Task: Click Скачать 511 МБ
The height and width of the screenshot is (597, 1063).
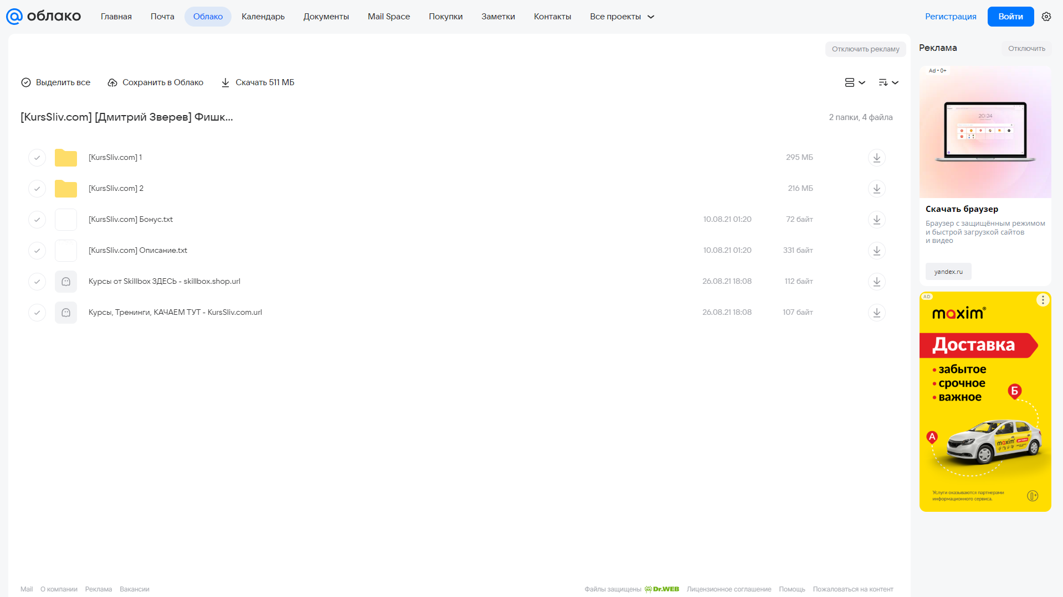Action: 258,82
